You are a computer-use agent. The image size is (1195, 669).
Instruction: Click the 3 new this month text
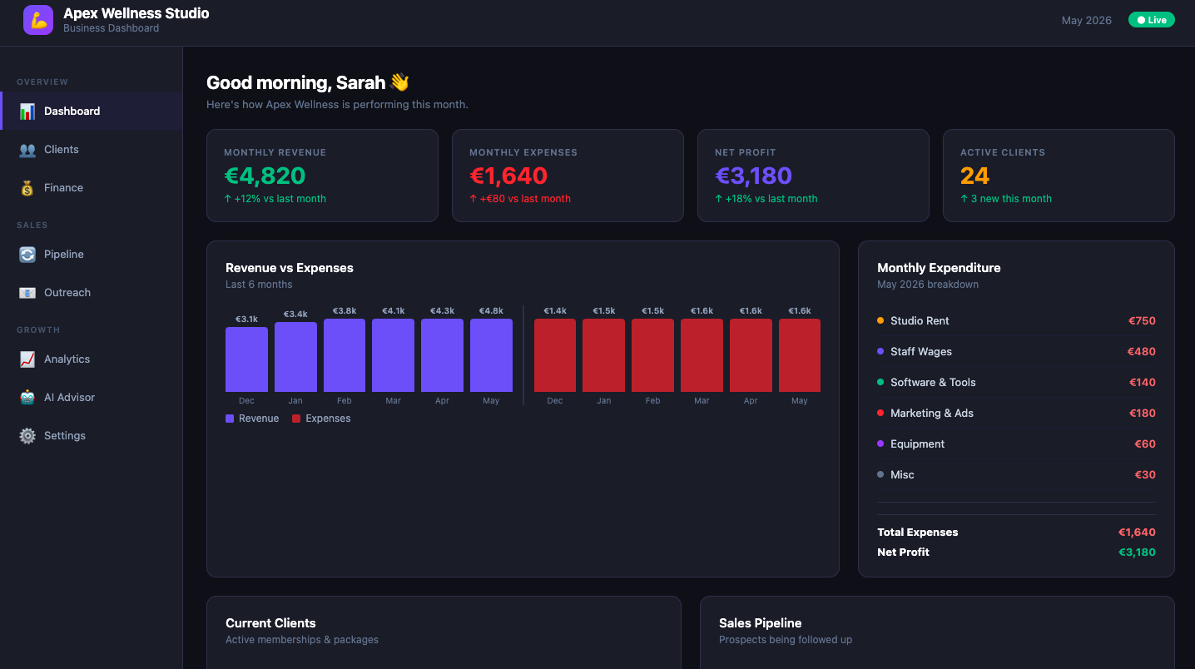point(1005,199)
